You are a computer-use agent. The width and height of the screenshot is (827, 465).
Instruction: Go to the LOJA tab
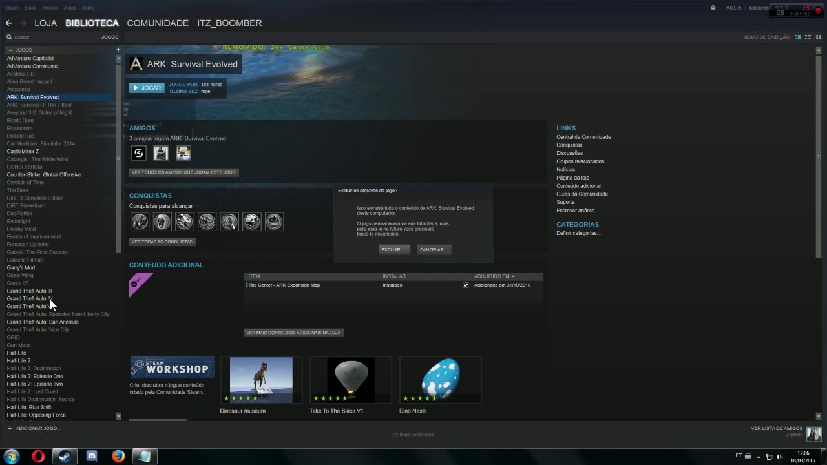coord(46,23)
